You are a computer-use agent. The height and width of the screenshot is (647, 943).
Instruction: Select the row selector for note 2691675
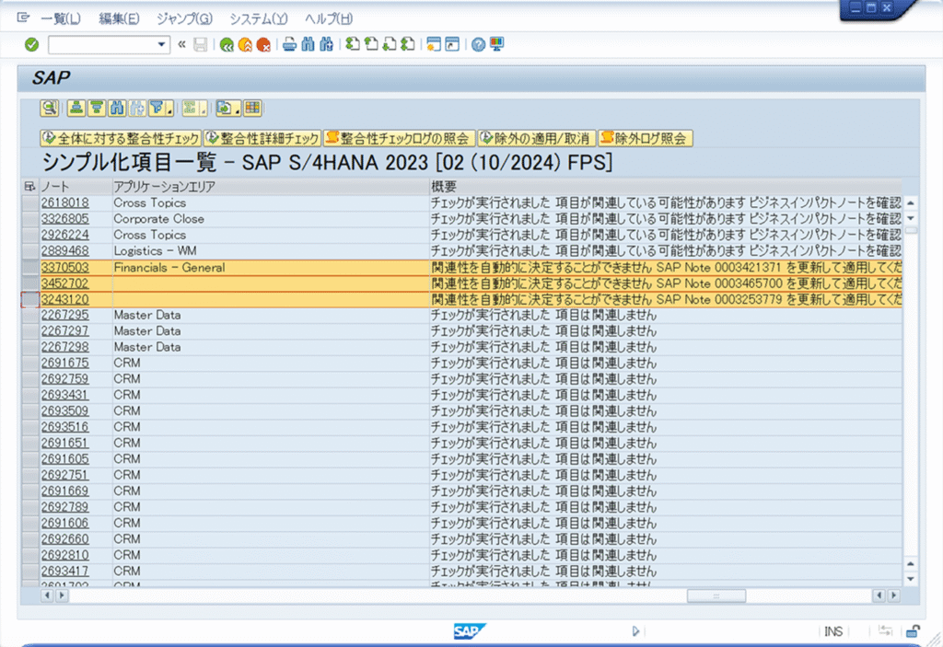coord(30,364)
